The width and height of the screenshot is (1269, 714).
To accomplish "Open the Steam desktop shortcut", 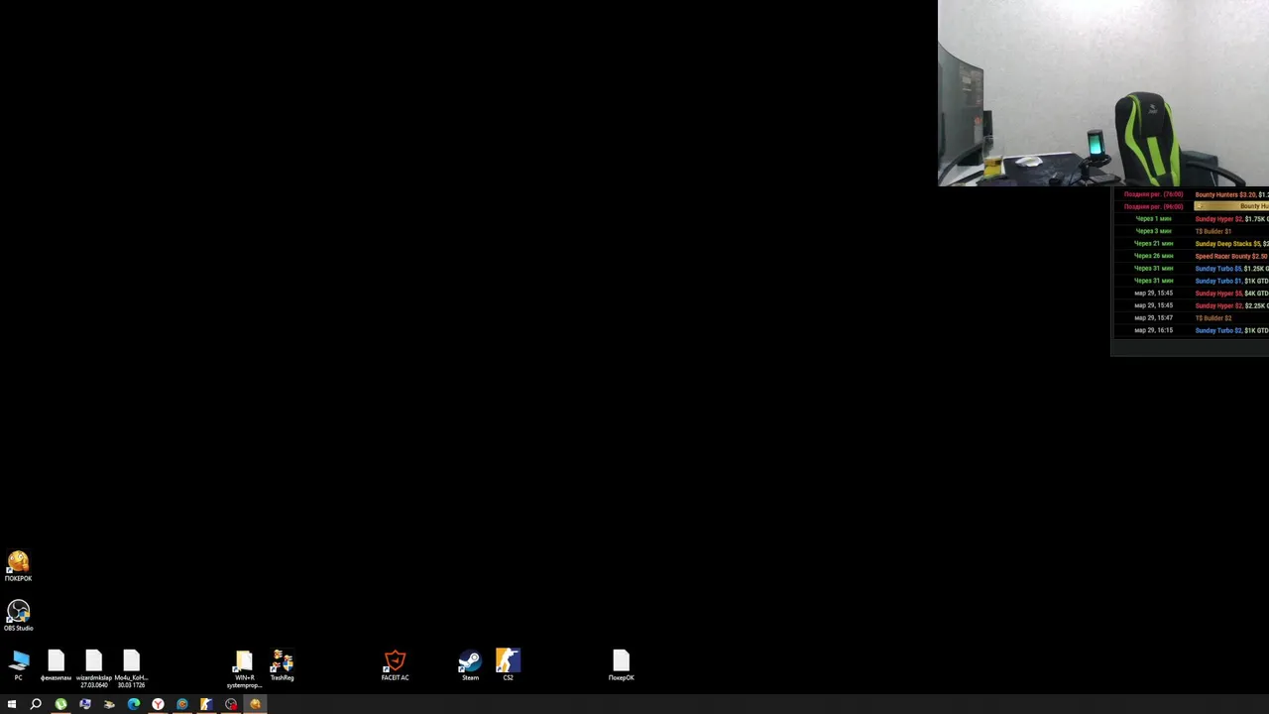I will pyautogui.click(x=470, y=665).
